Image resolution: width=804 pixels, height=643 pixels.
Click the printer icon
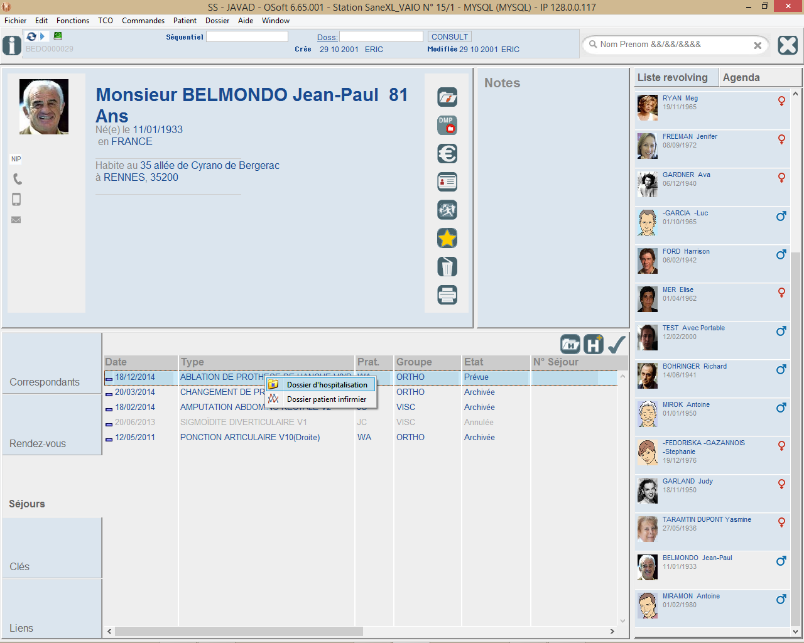pos(447,295)
